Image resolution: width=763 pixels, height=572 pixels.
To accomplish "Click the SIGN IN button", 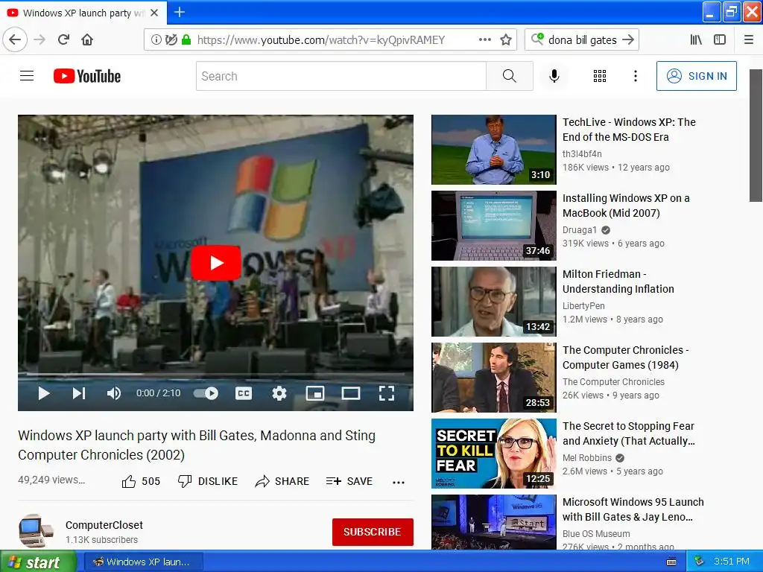I will (x=697, y=76).
